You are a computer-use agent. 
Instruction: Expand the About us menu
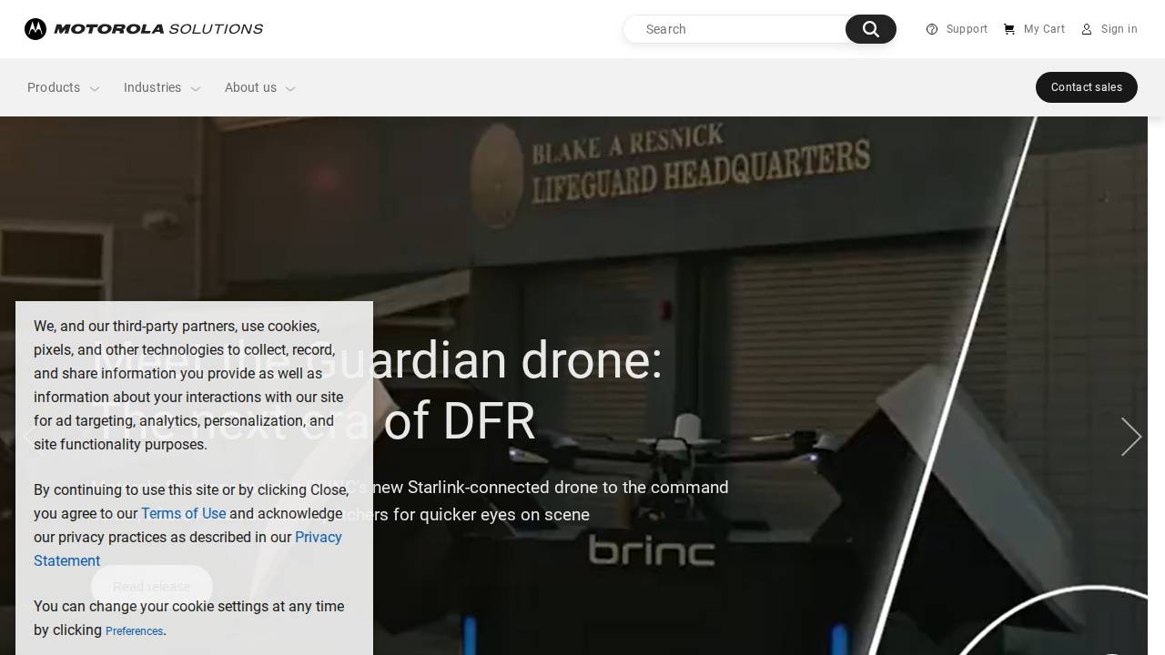tap(290, 88)
